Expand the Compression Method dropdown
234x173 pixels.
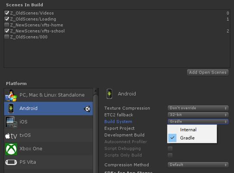pyautogui.click(x=198, y=165)
